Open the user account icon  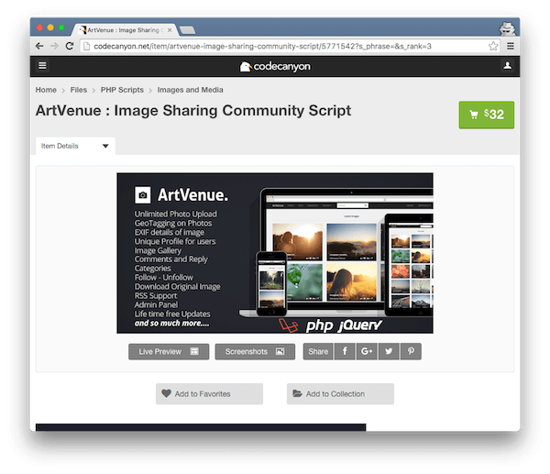pos(507,66)
